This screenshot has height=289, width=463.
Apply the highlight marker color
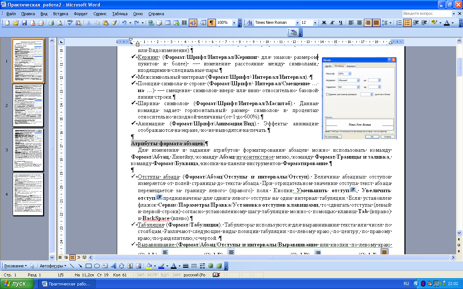[434, 22]
